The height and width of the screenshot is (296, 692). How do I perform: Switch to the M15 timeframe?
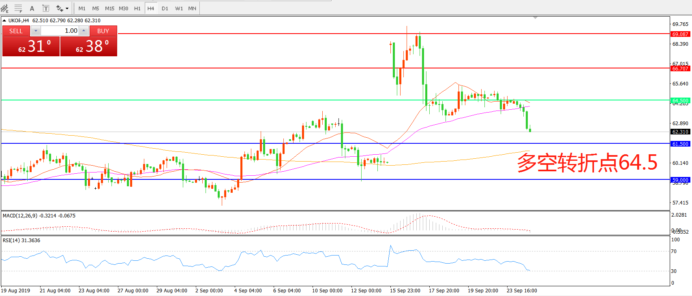(x=109, y=9)
